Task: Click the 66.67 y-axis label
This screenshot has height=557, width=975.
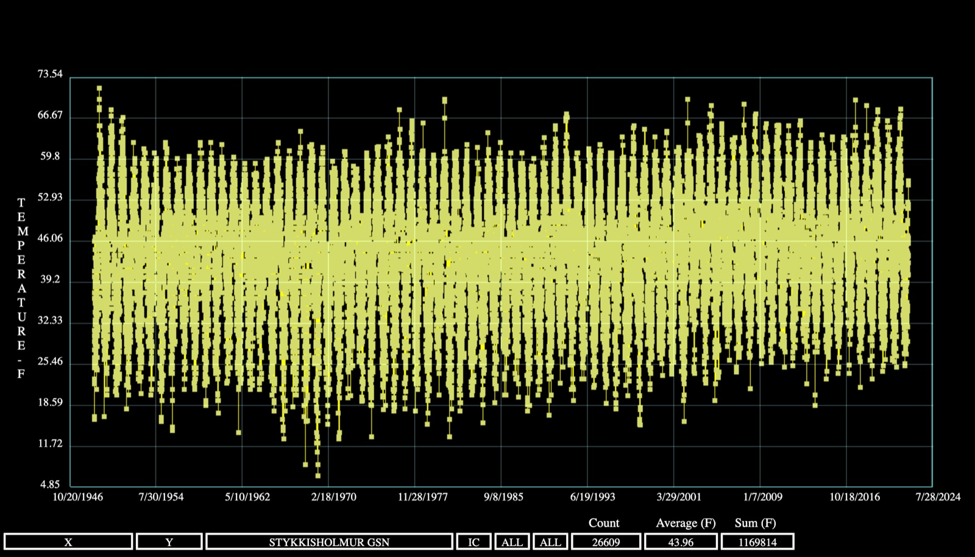Action: 50,115
